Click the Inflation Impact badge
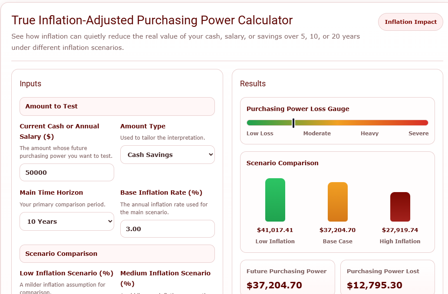Viewport: 448px width, 294px height. [411, 22]
